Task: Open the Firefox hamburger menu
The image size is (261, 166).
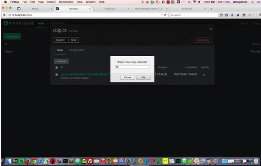Action: (x=260, y=15)
